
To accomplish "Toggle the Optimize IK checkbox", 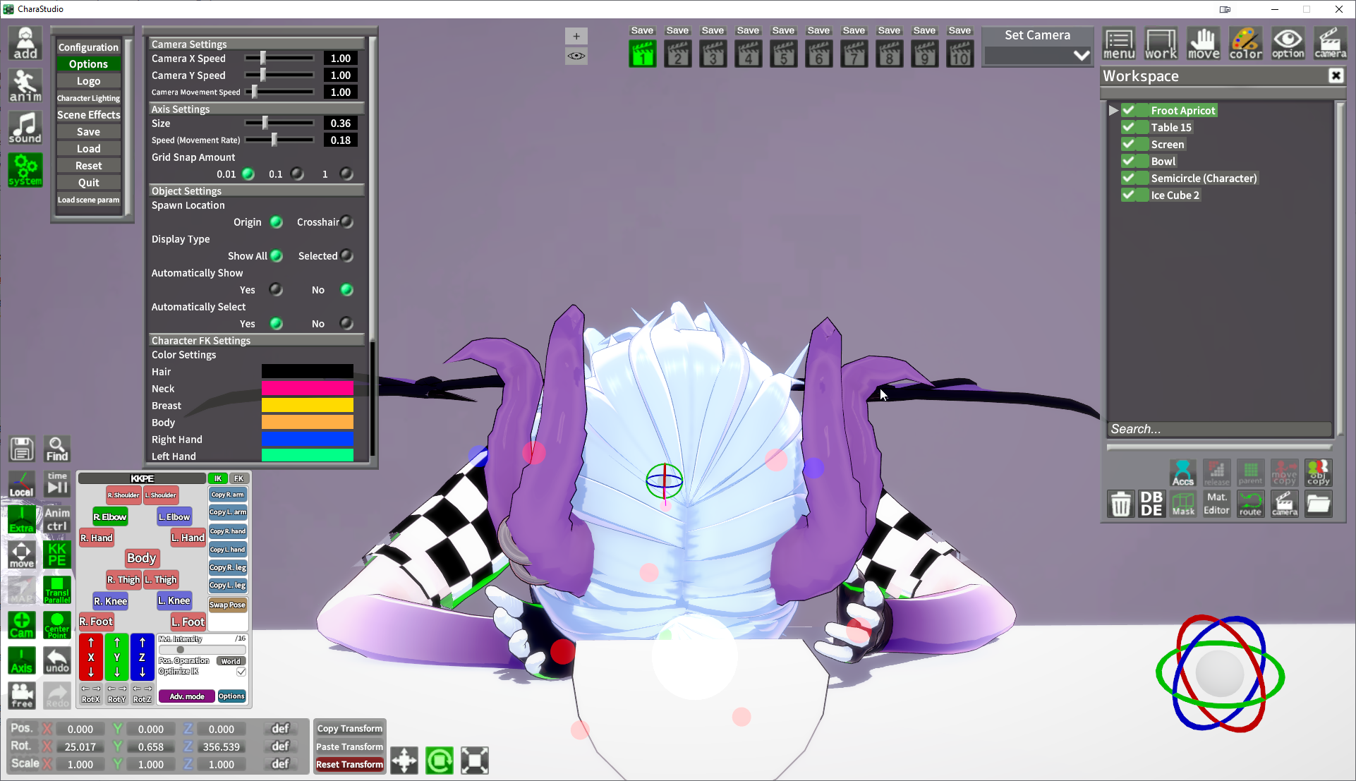I will pos(241,672).
